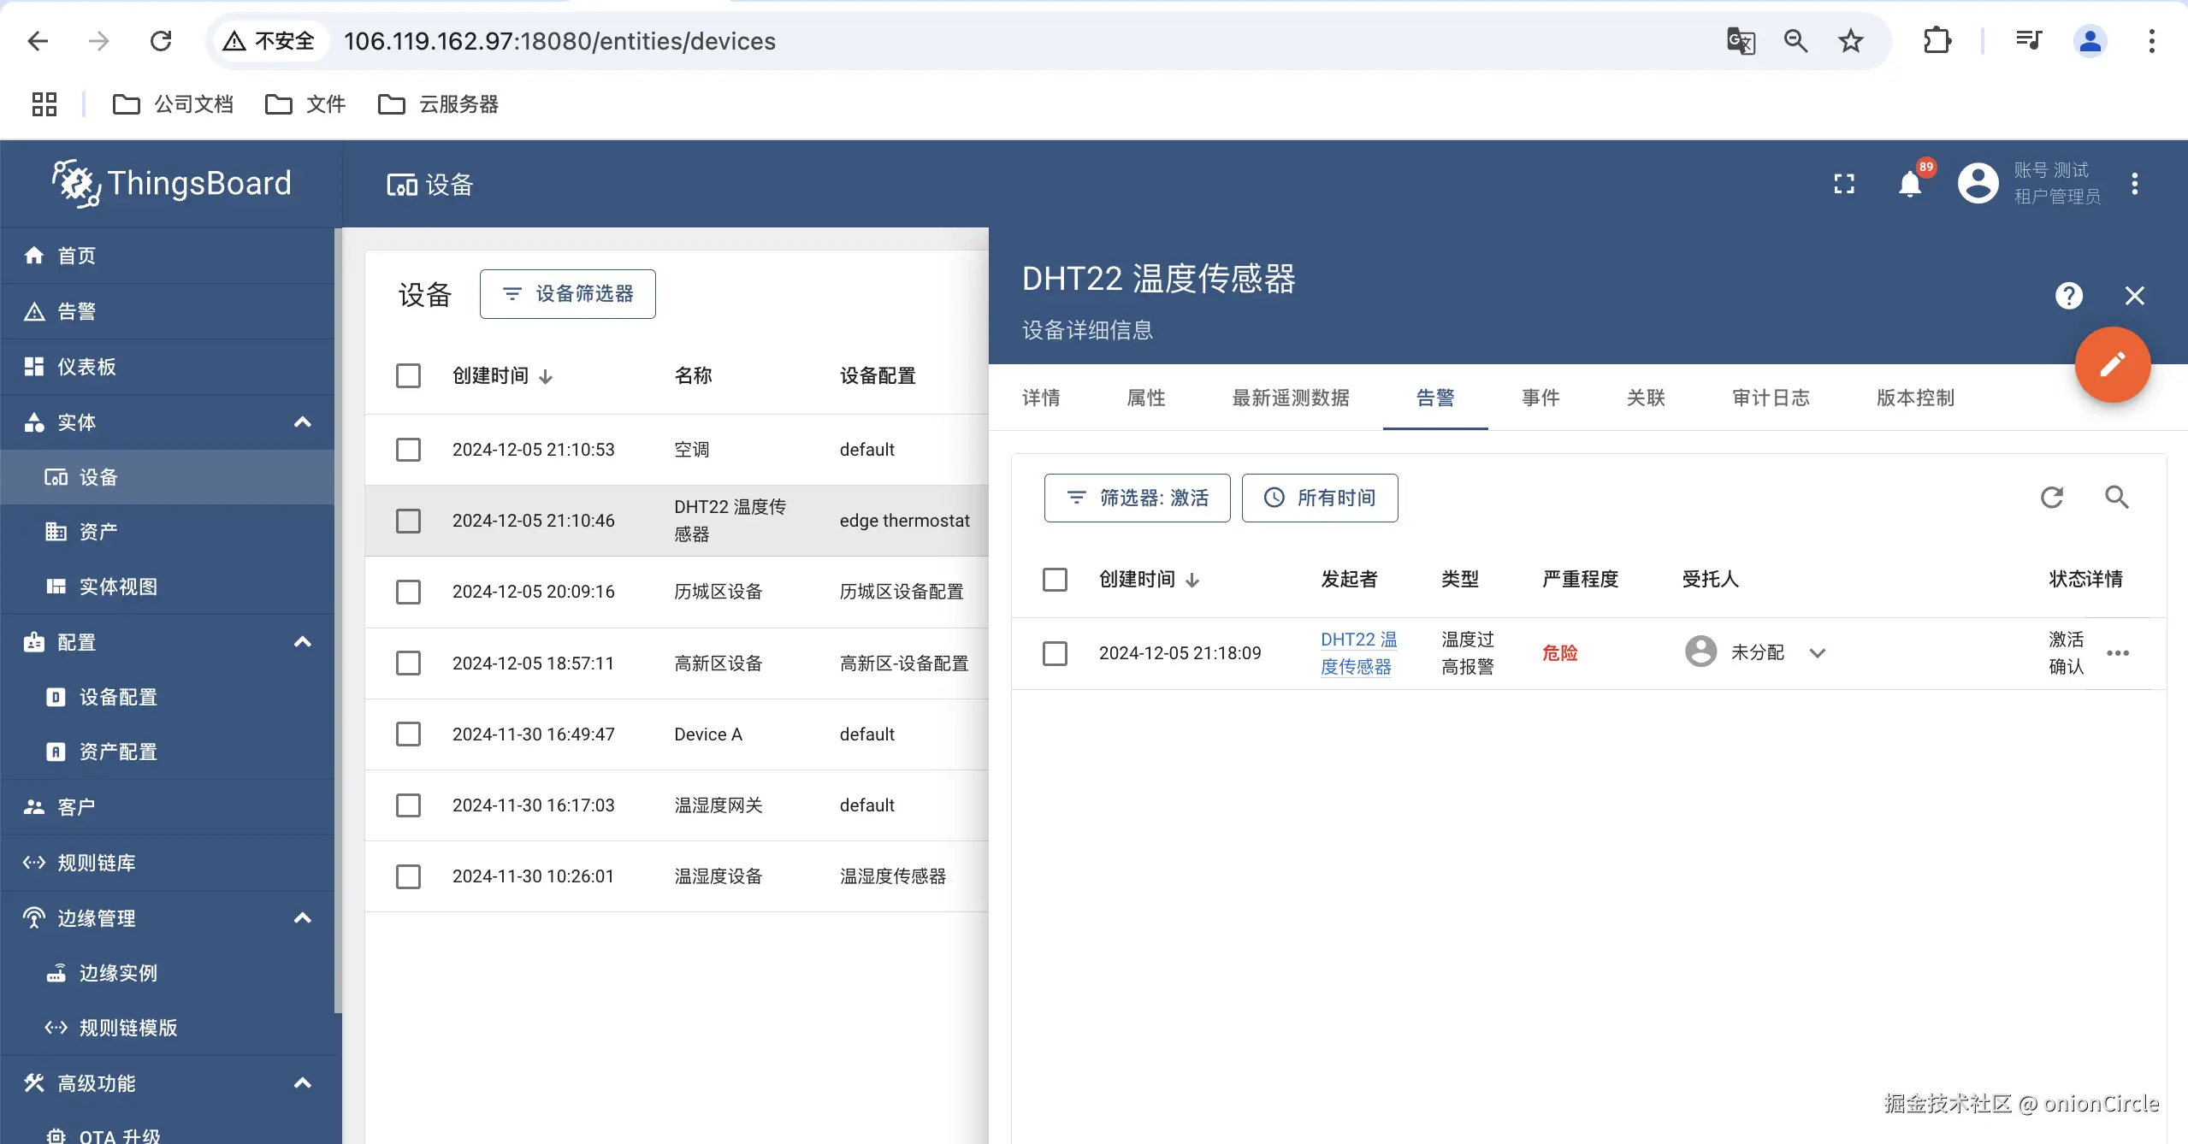Check the 空调 device row checkbox
This screenshot has width=2188, height=1144.
point(408,450)
